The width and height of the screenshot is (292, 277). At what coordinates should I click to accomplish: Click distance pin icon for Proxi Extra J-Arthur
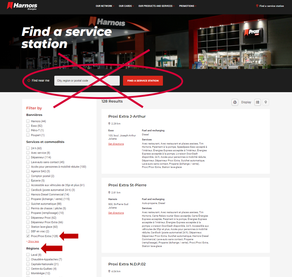point(109,124)
